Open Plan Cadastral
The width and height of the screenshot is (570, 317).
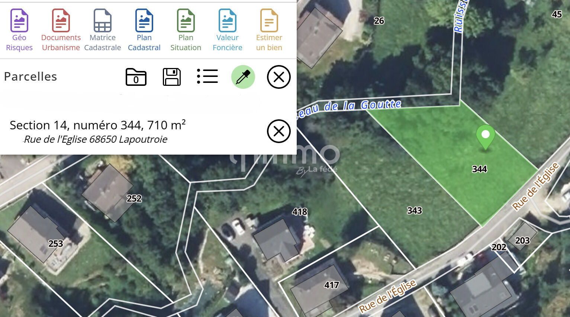point(144,21)
